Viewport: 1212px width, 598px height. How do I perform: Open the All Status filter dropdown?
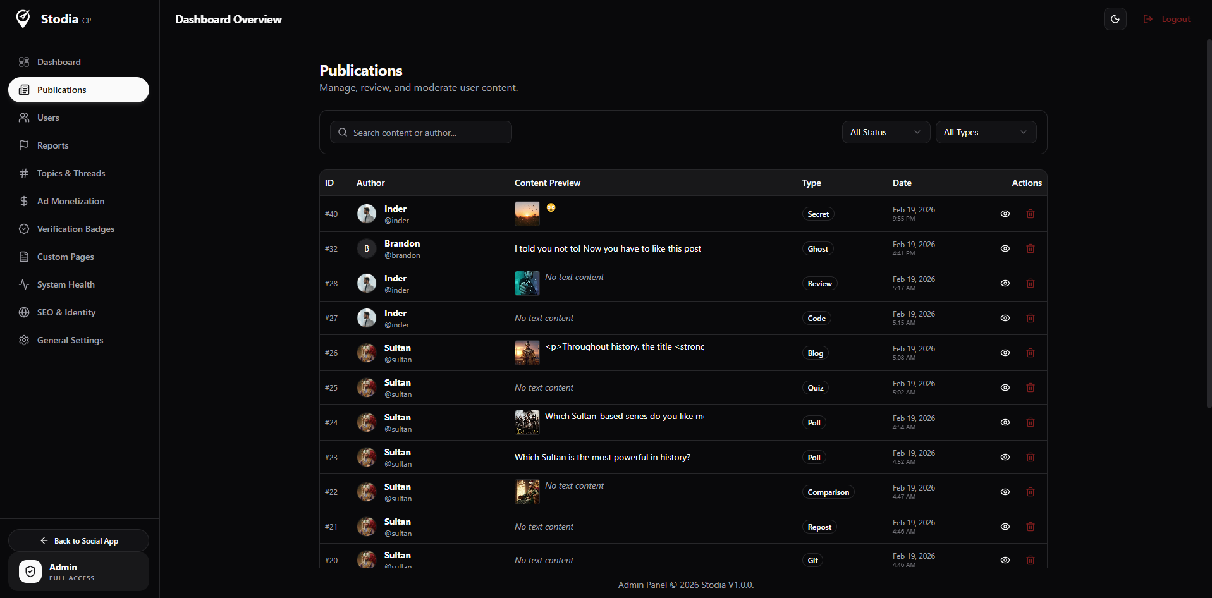click(x=885, y=132)
